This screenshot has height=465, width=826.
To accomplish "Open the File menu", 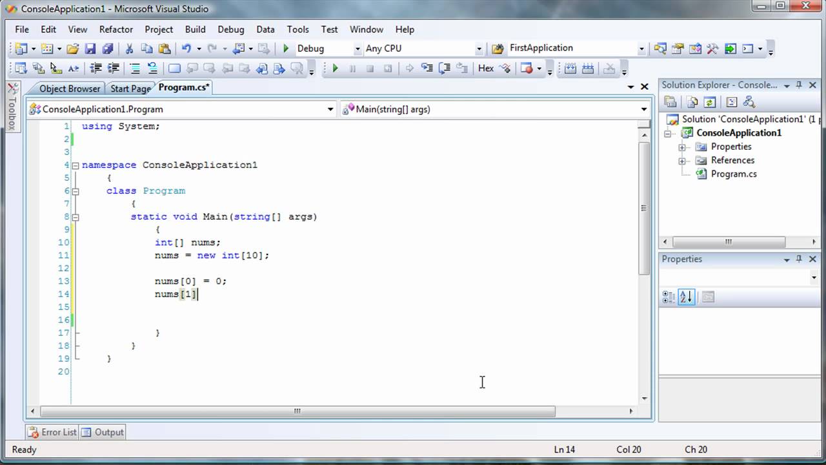I will (22, 29).
